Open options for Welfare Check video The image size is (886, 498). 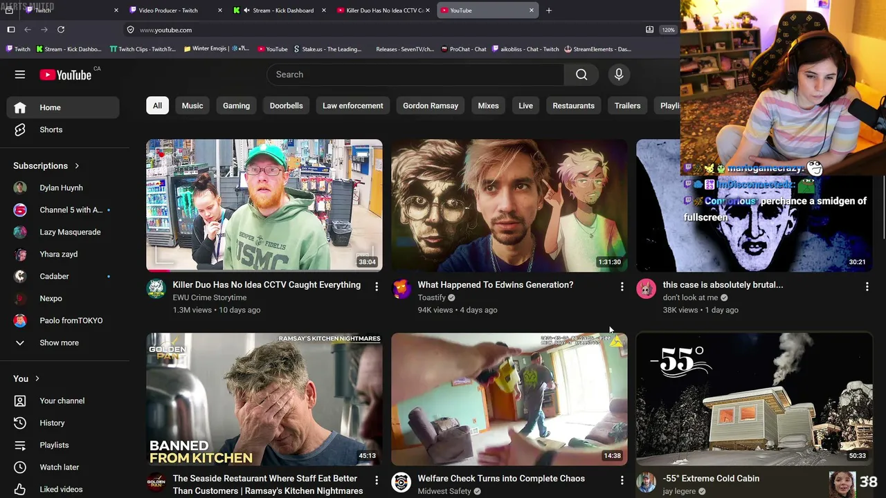tap(622, 480)
